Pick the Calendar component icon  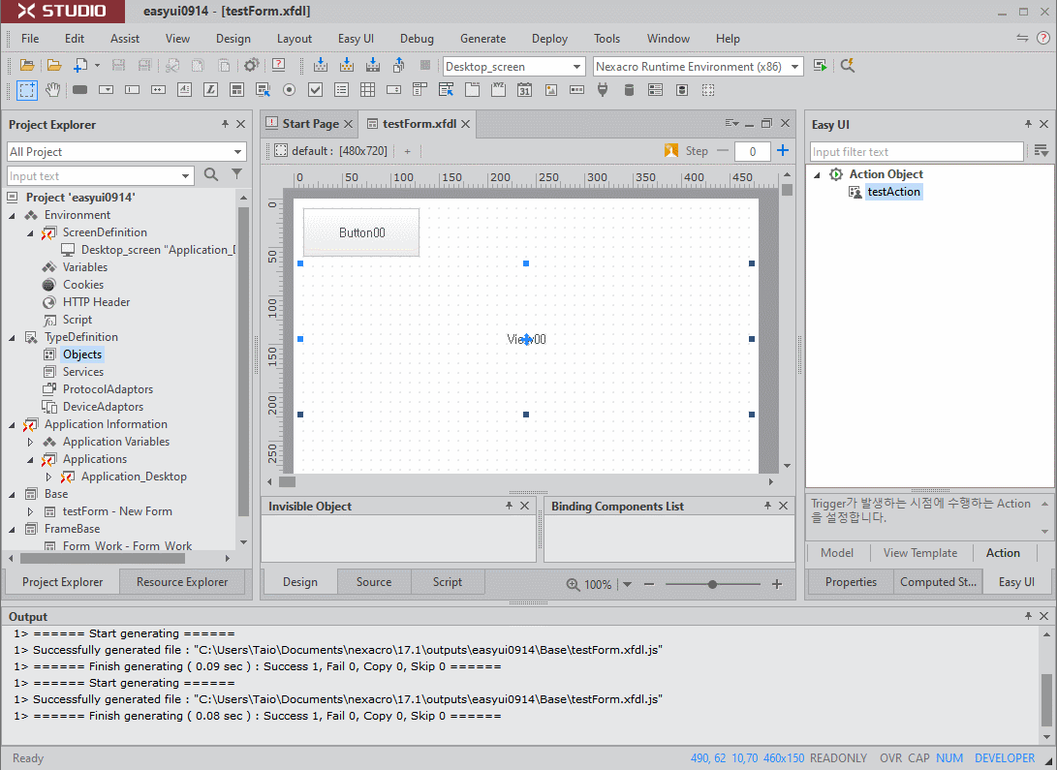click(524, 90)
